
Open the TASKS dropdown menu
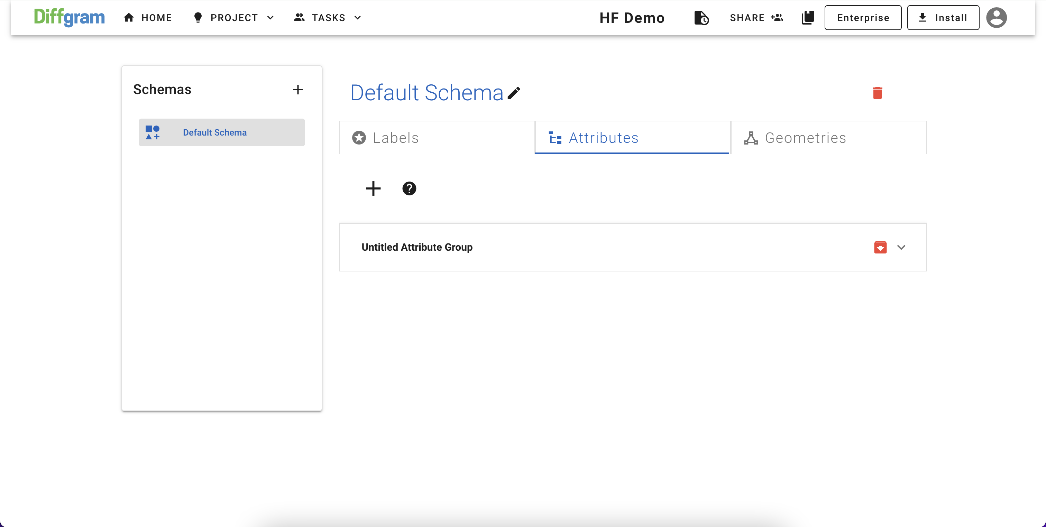click(328, 18)
